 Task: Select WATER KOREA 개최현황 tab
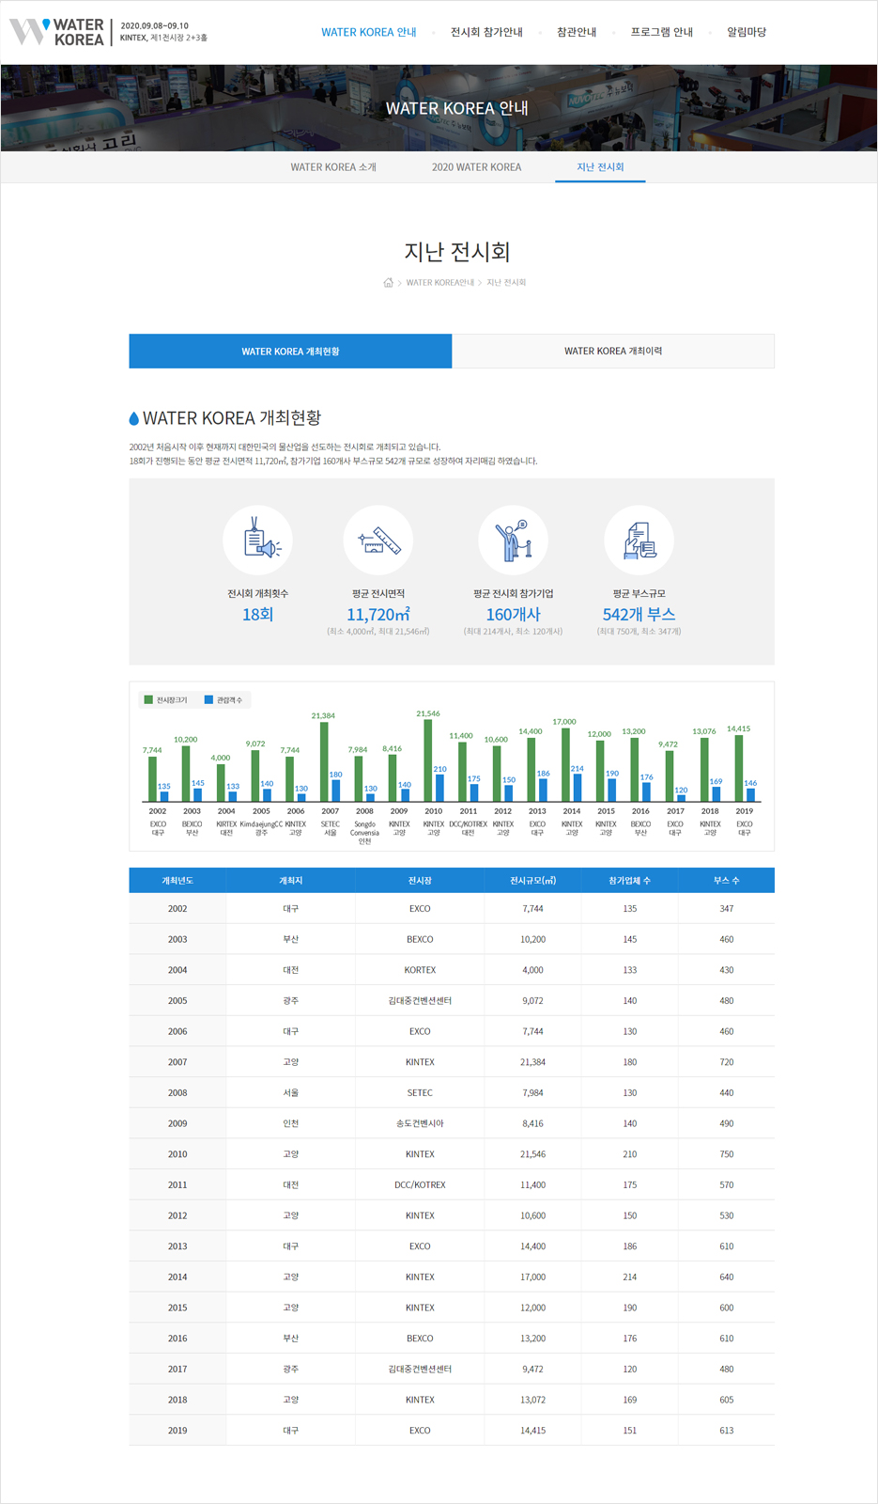(x=290, y=352)
